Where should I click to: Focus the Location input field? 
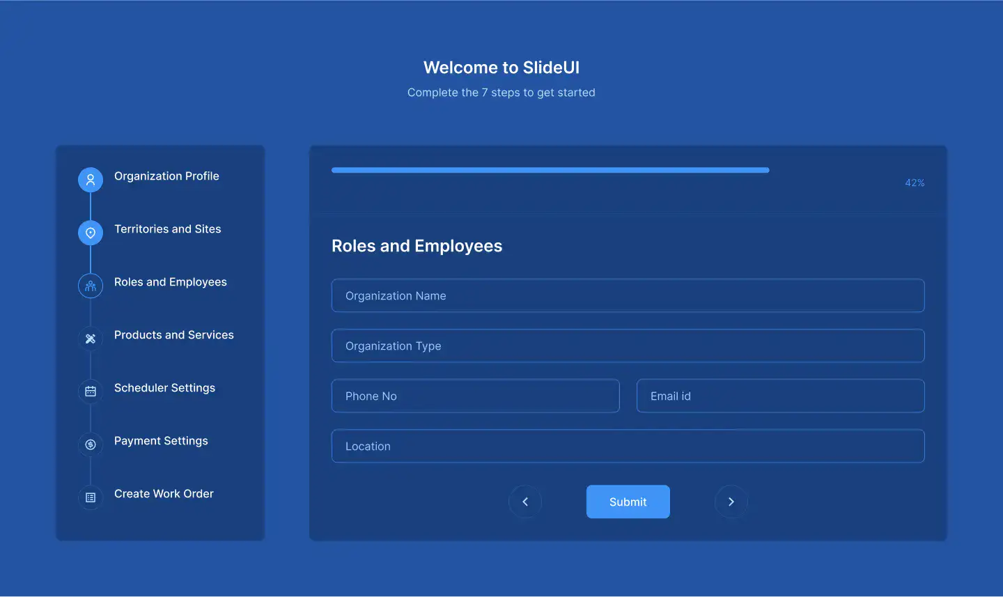click(x=628, y=446)
